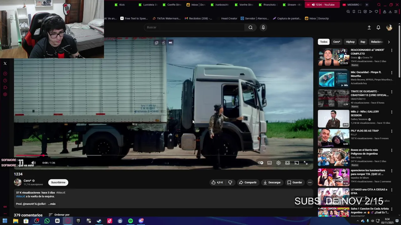
Task: Click the search magnifier button
Action: tap(251, 27)
